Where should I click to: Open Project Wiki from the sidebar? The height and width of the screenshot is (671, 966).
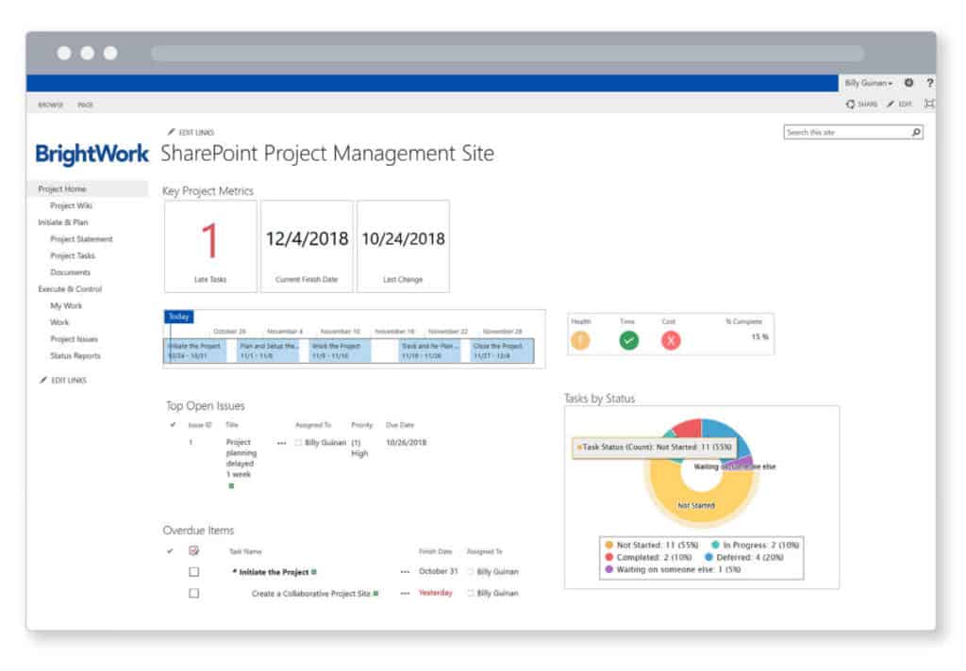72,205
